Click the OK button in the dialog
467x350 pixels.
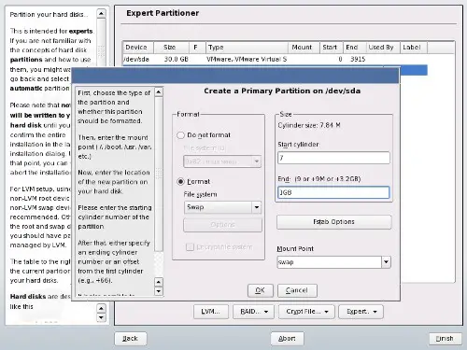261,290
